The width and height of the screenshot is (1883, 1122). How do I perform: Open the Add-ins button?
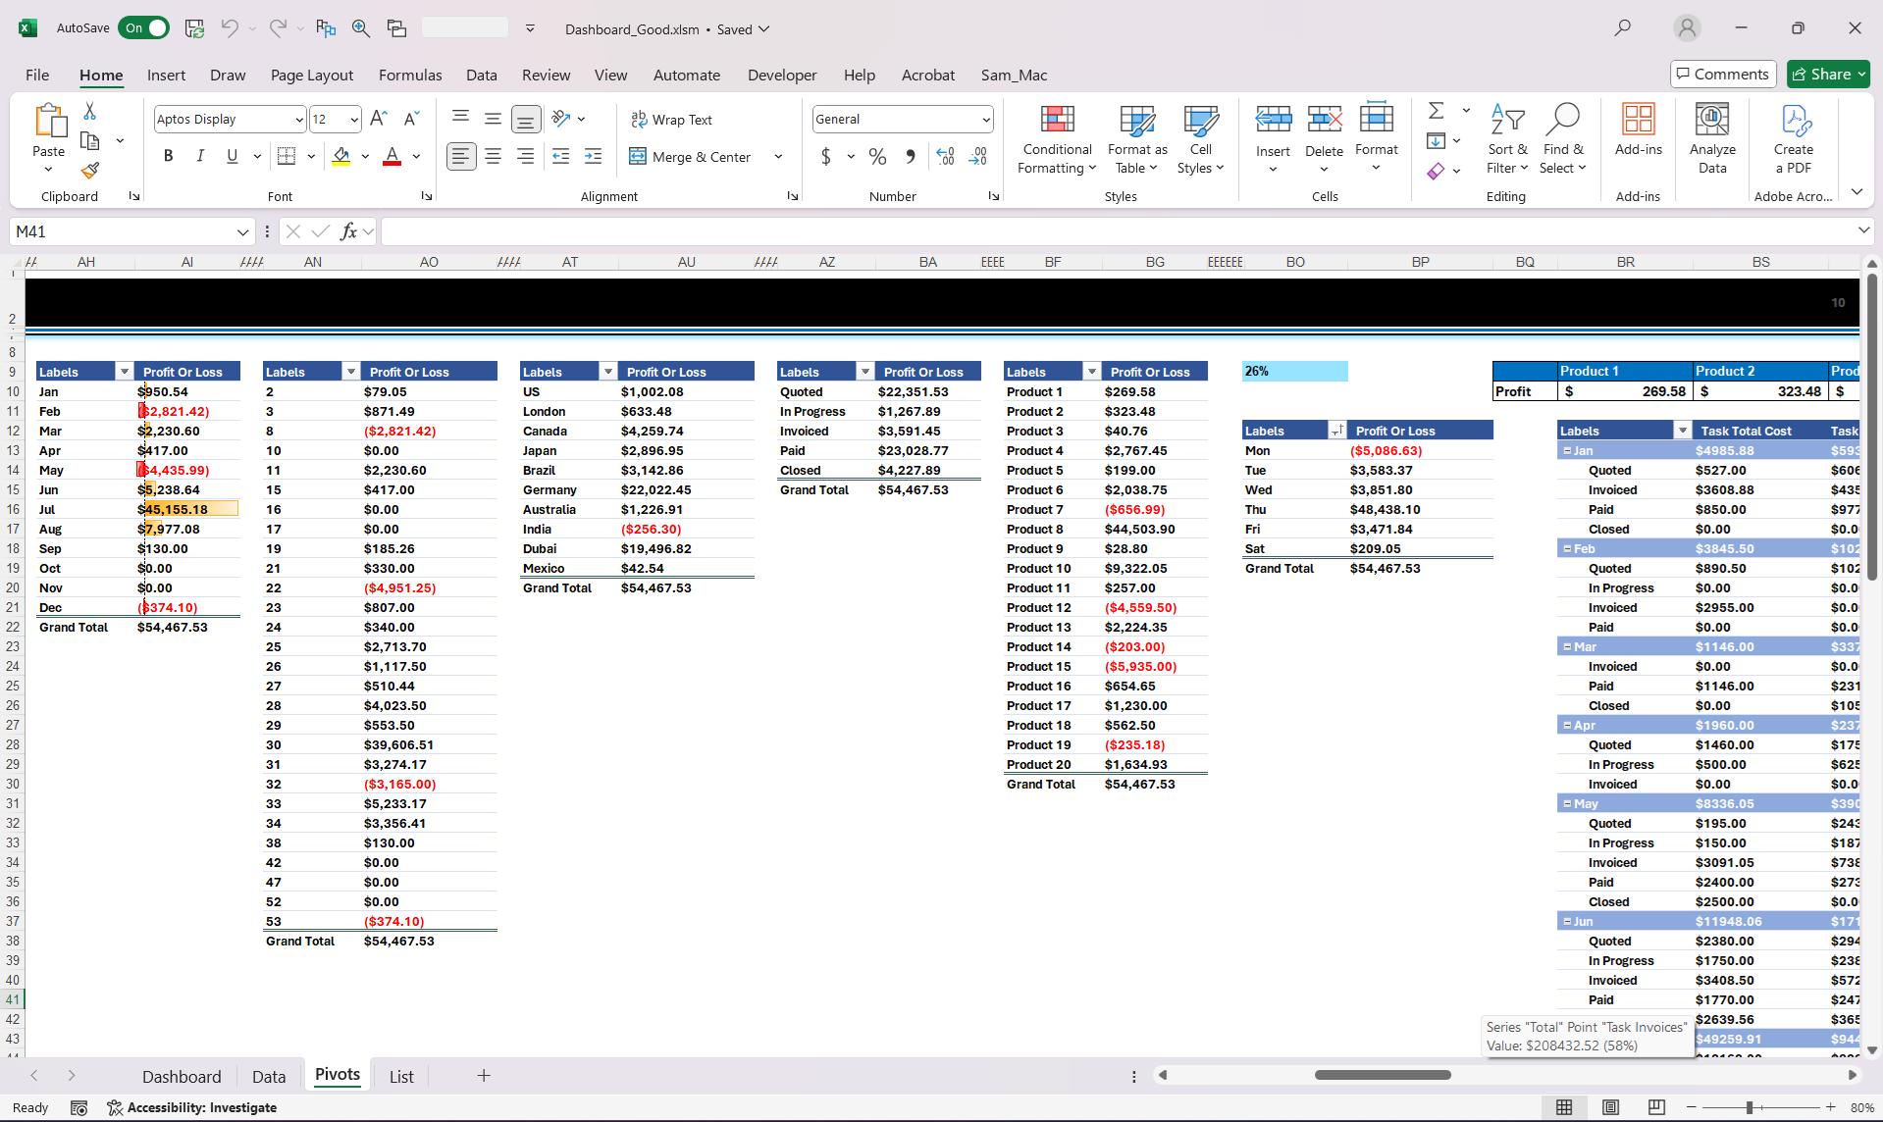[x=1638, y=129]
